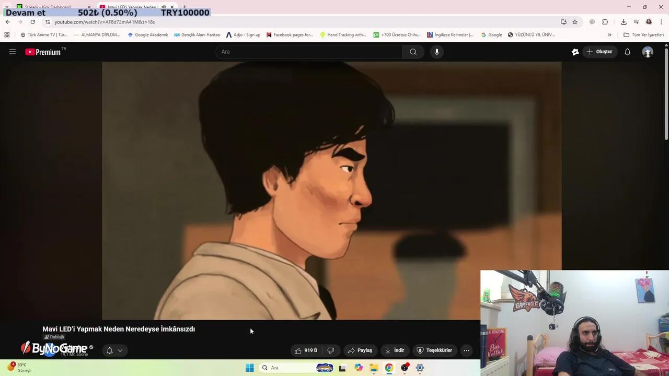Open Adjo - Sign up bookmark
This screenshot has height=376, width=669.
[243, 35]
